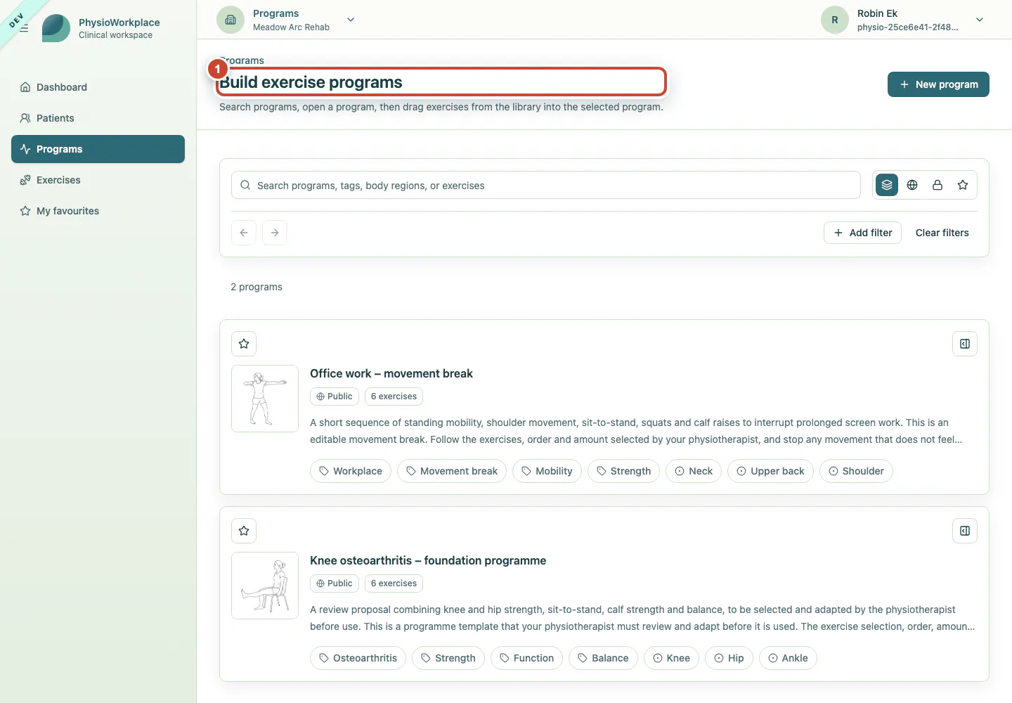Click the Robin Ek avatar circle
The image size is (1012, 703).
835,20
